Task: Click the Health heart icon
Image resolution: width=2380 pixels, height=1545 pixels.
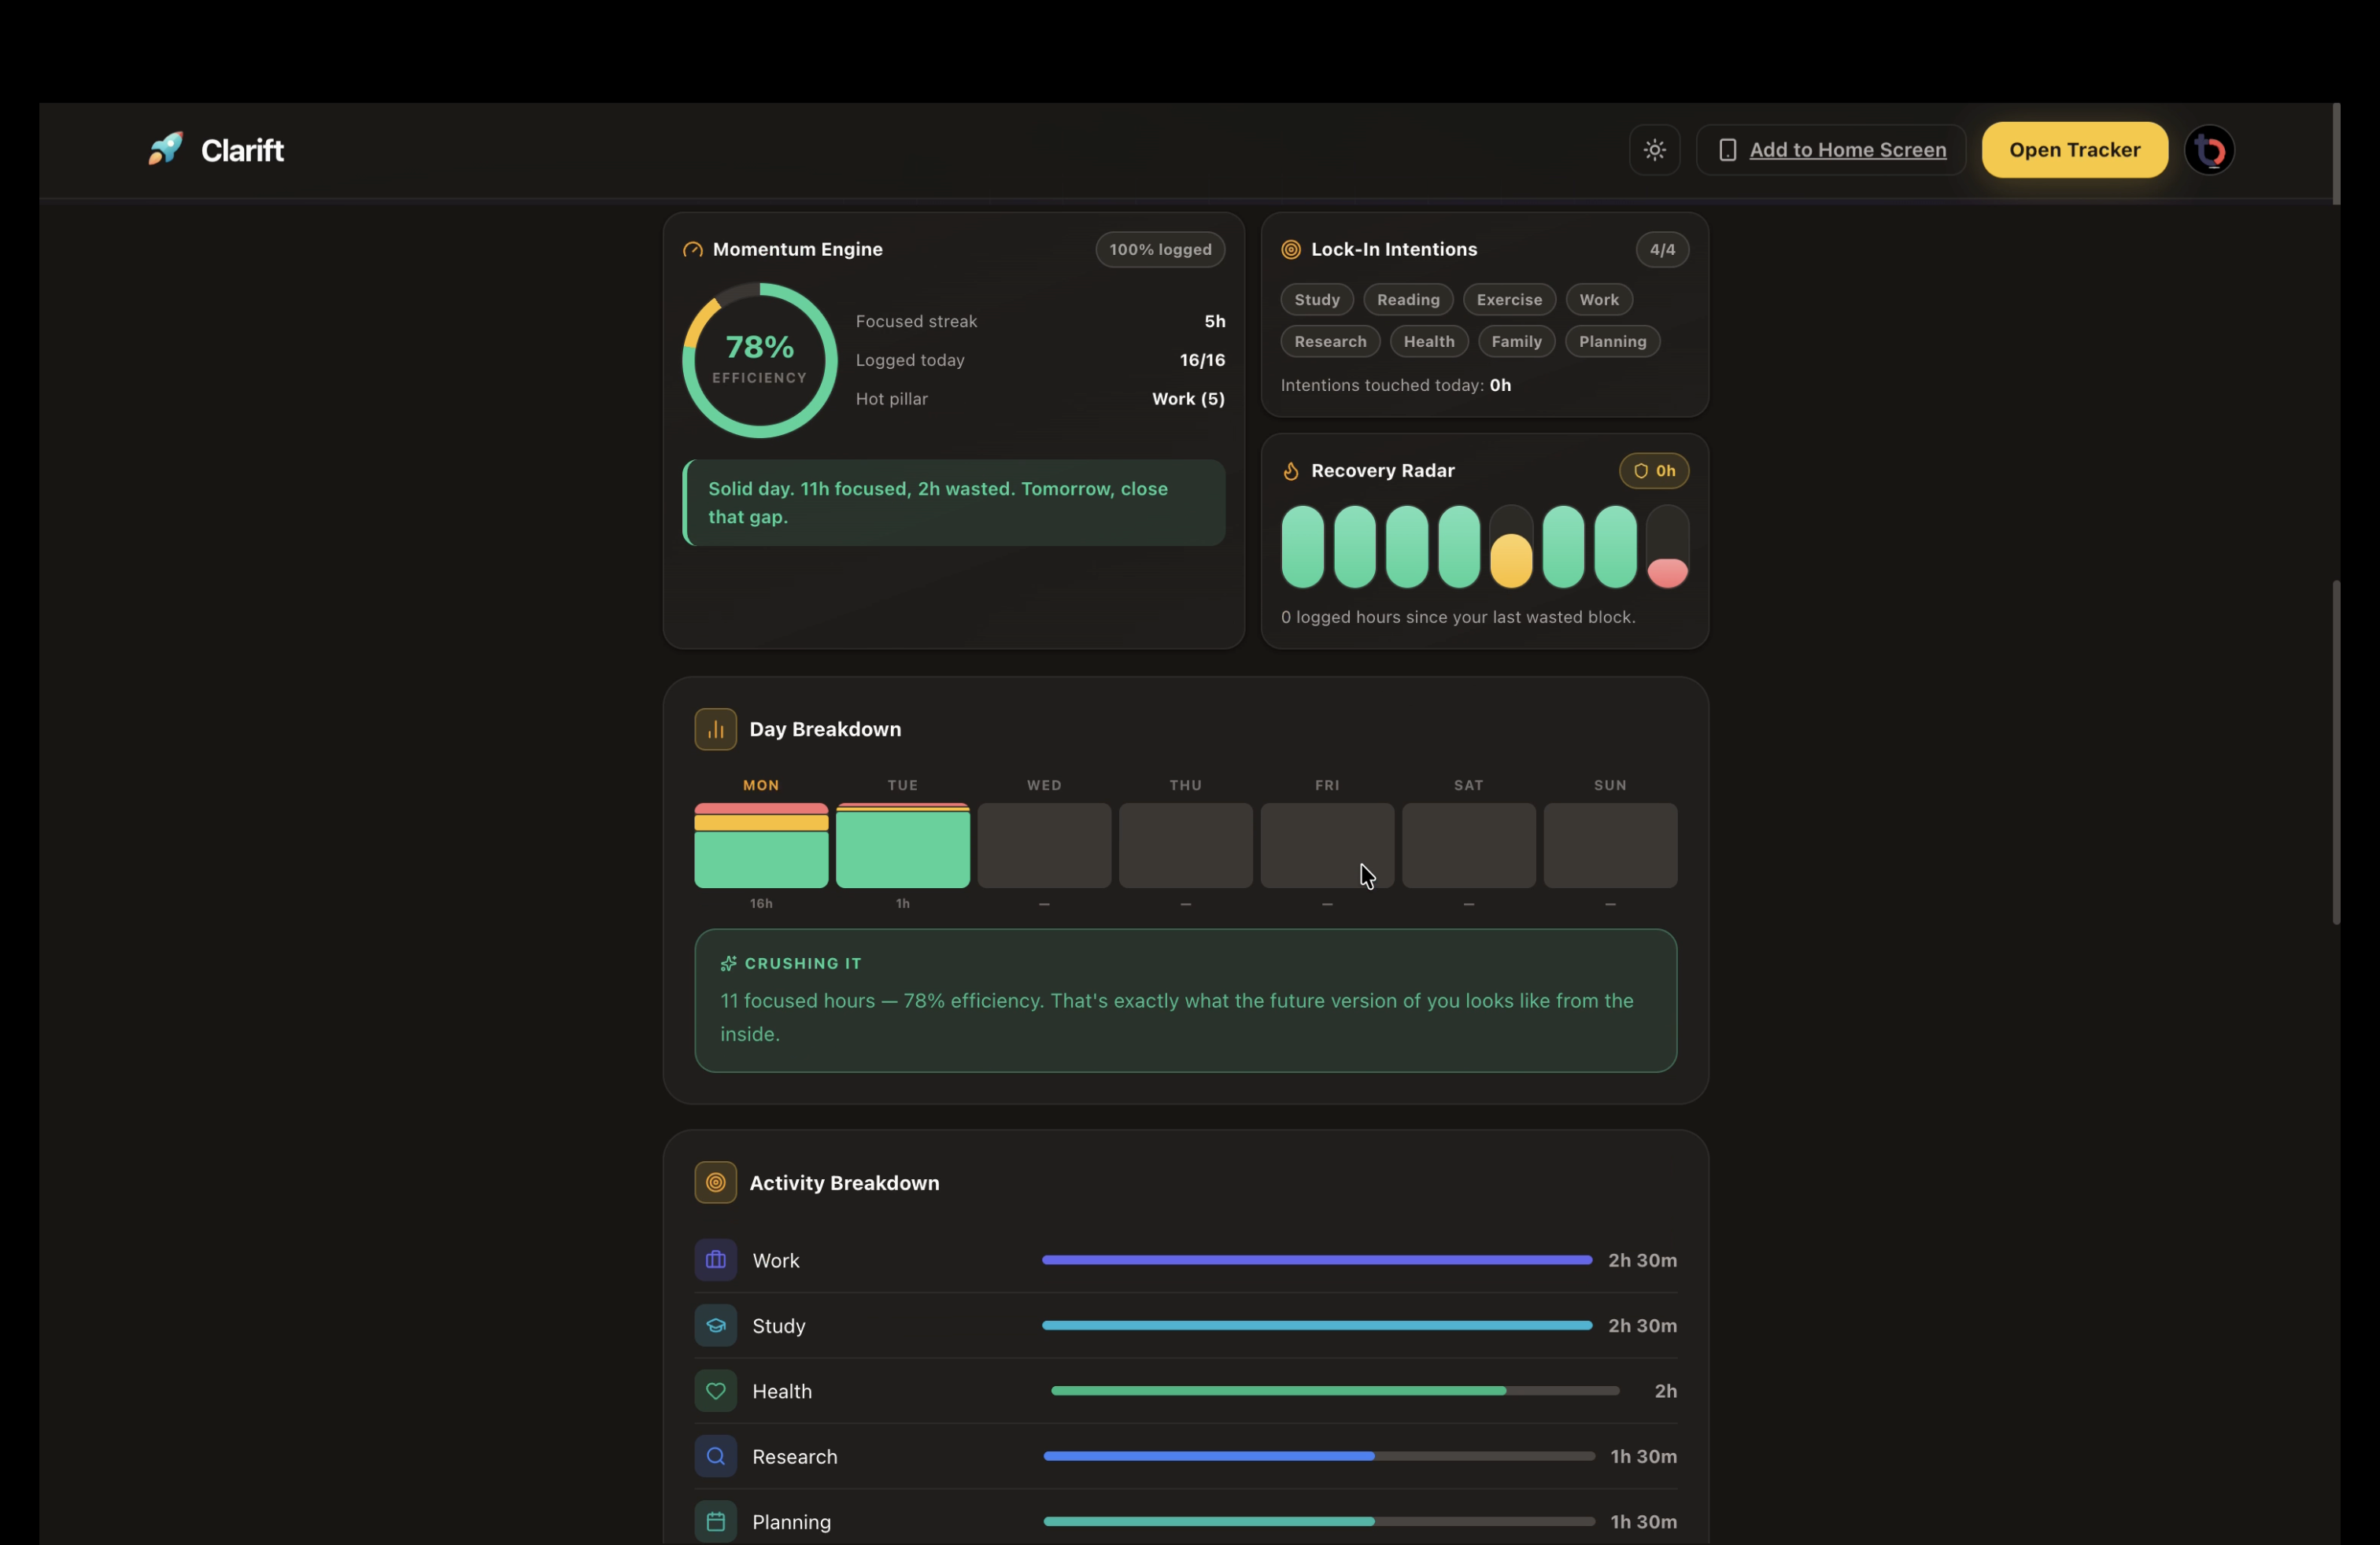Action: [x=715, y=1391]
